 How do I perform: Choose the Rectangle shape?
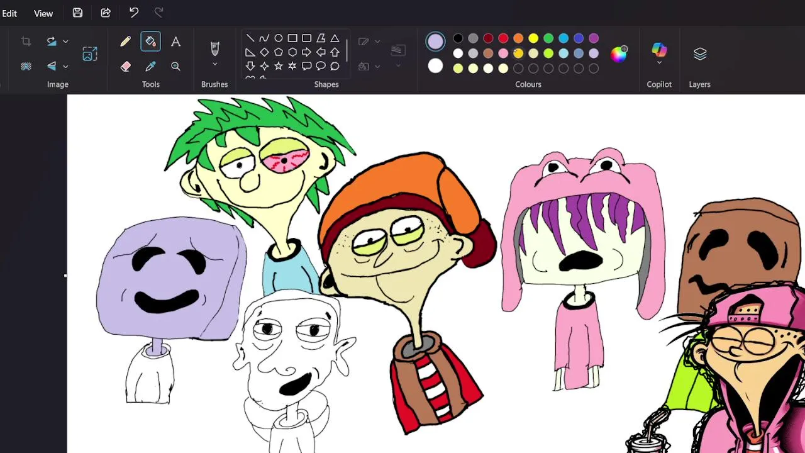292,38
